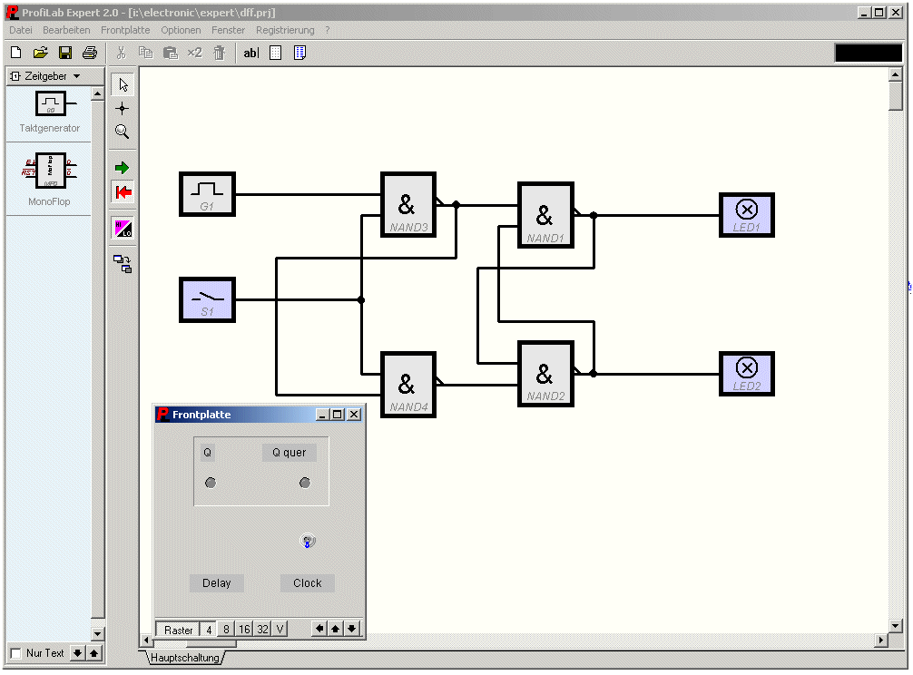Flip the toggle switch on the Frontplatte
Screen dimensions: 913x675
click(308, 541)
